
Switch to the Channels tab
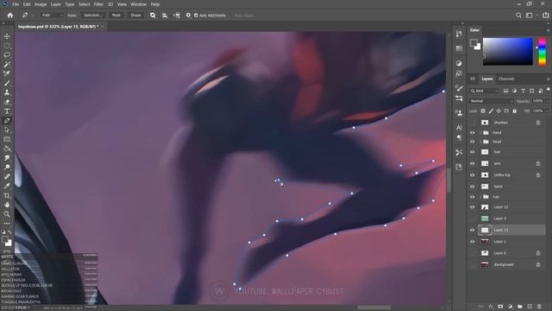pos(506,79)
